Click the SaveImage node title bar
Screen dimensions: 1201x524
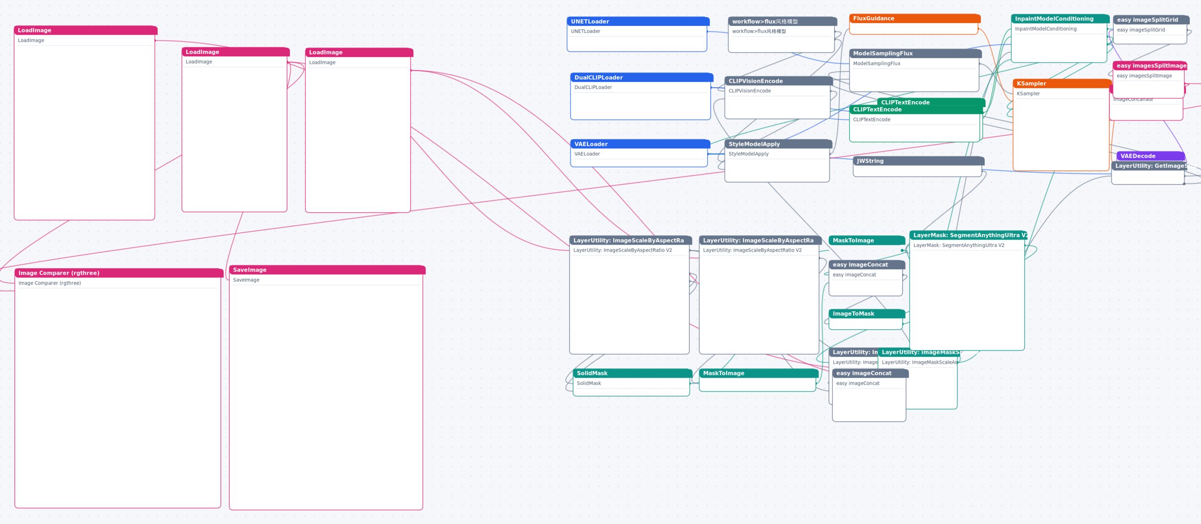(x=327, y=270)
